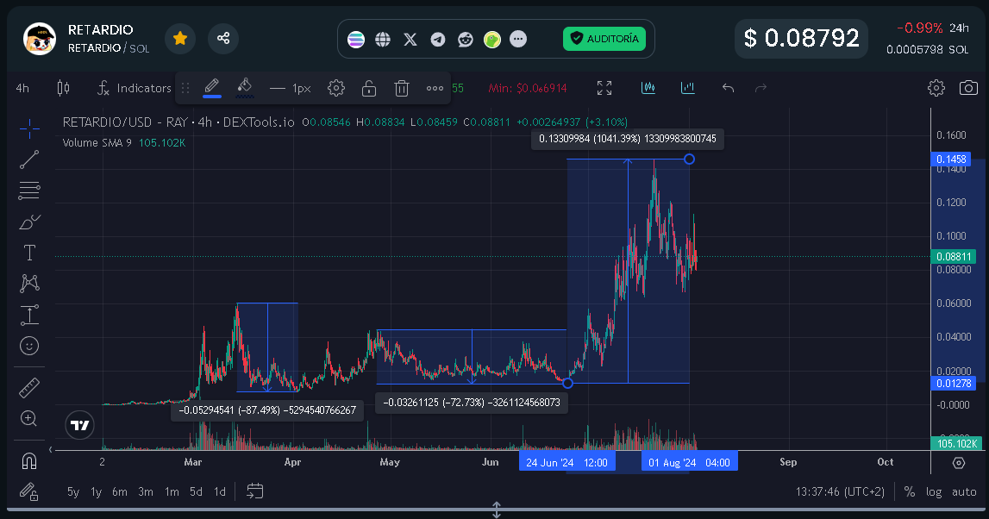Activate the zoom-in magnifier tool
The height and width of the screenshot is (519, 989).
[28, 418]
